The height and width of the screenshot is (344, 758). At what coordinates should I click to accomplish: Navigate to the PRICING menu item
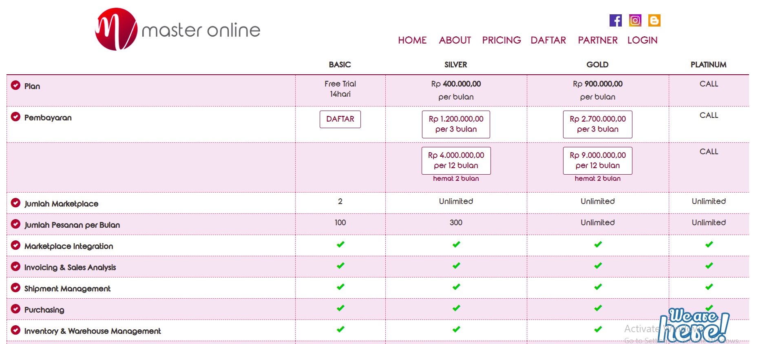[501, 40]
